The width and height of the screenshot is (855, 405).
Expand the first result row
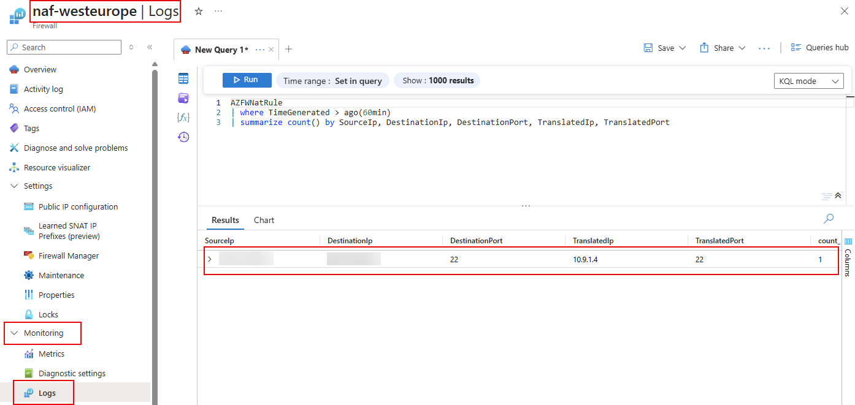(x=210, y=260)
